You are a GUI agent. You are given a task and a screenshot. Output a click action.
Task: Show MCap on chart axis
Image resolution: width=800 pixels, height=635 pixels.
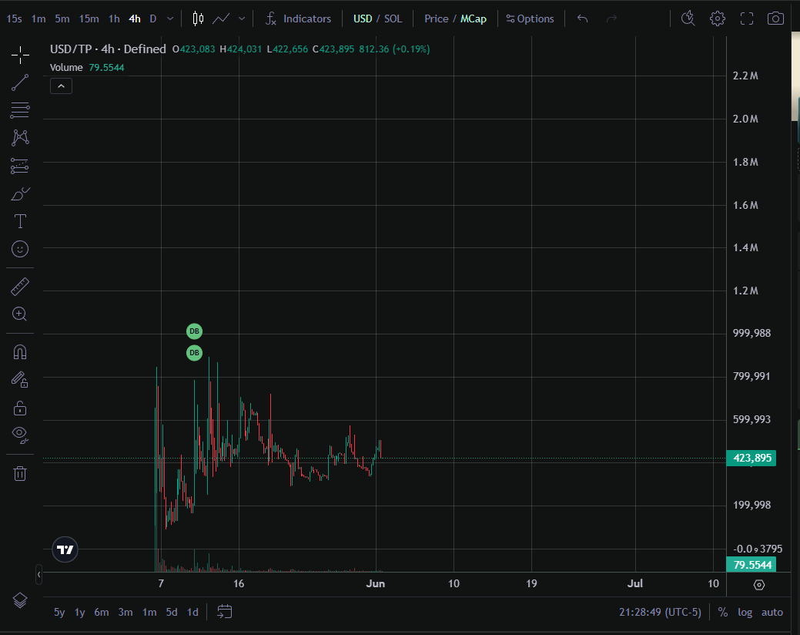tap(474, 19)
